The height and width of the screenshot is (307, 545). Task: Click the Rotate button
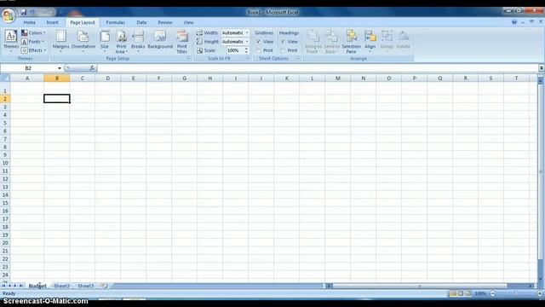tap(403, 42)
